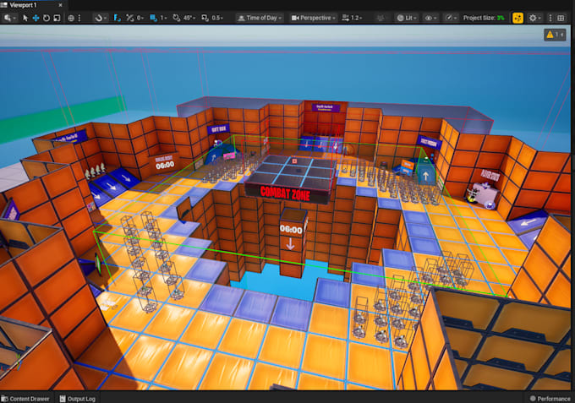575x403 pixels.
Task: Choose the Translate move tool
Action: 36,18
